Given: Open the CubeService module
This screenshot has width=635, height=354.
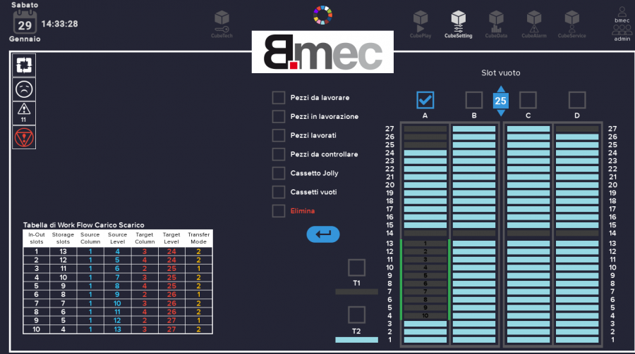Looking at the screenshot, I should pos(571,24).
